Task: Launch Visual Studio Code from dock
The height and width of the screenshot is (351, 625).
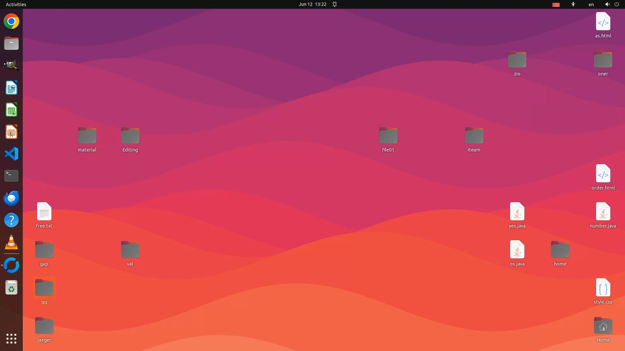Action: tap(11, 154)
